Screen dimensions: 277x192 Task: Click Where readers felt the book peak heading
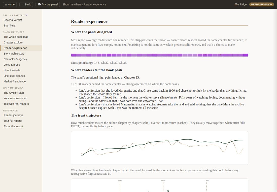click(x=96, y=70)
